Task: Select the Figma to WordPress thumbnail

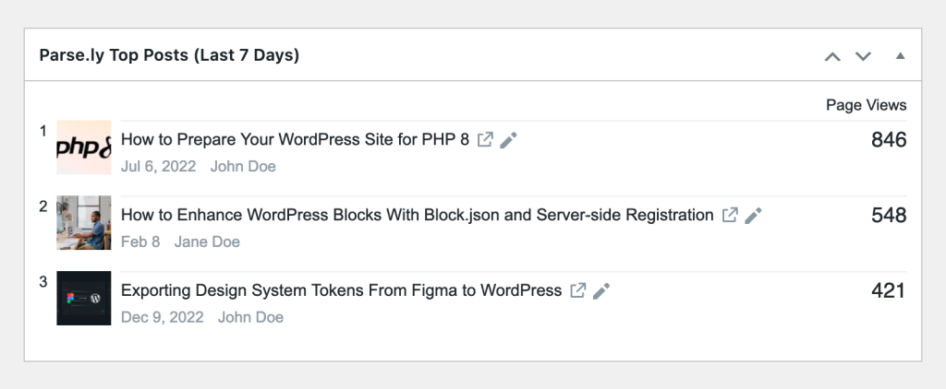Action: pyautogui.click(x=84, y=298)
